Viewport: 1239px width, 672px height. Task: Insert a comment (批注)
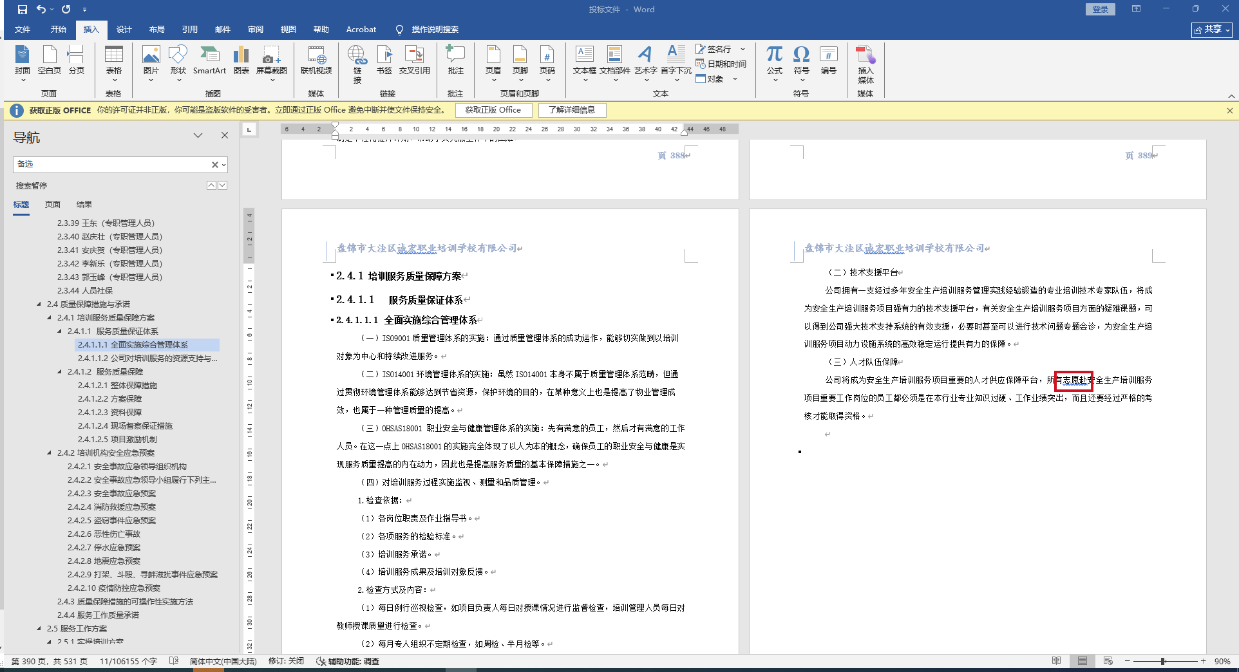456,60
